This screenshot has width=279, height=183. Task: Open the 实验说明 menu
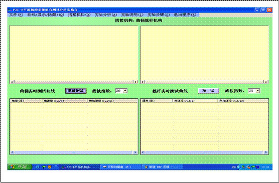pyautogui.click(x=132, y=15)
